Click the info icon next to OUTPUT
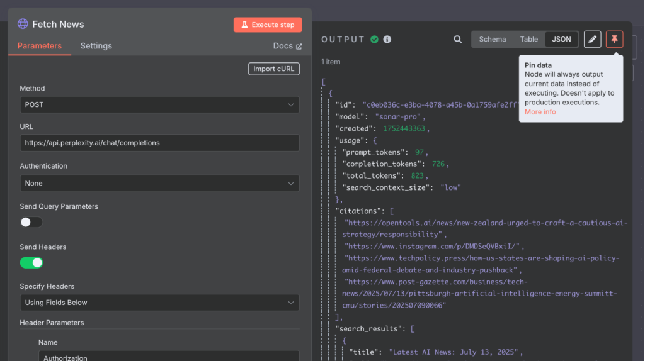 coord(387,40)
